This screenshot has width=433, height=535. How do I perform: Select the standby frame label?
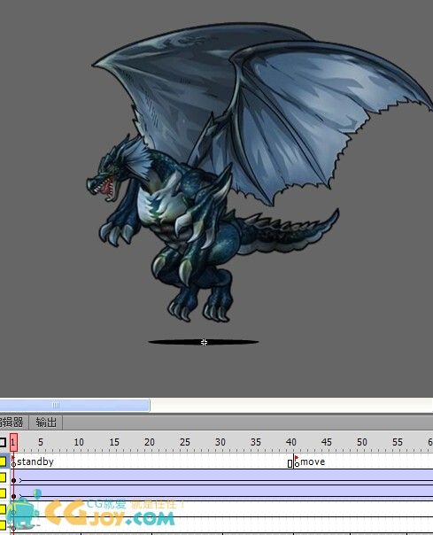[x=35, y=461]
